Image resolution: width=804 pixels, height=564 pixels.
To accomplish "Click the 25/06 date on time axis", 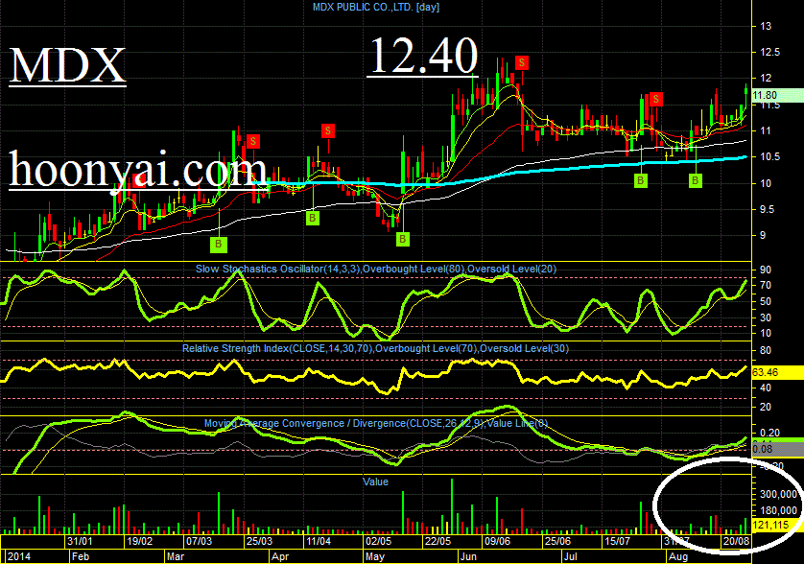I will 557,541.
